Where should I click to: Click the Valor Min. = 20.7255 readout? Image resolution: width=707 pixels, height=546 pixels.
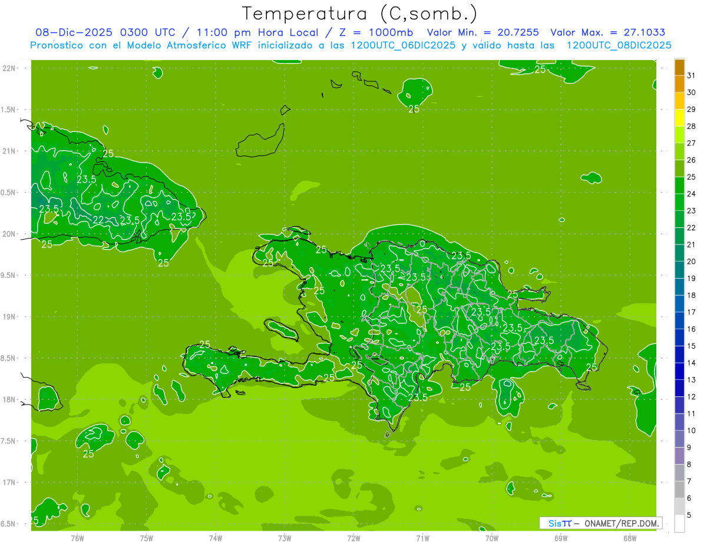[x=482, y=33]
